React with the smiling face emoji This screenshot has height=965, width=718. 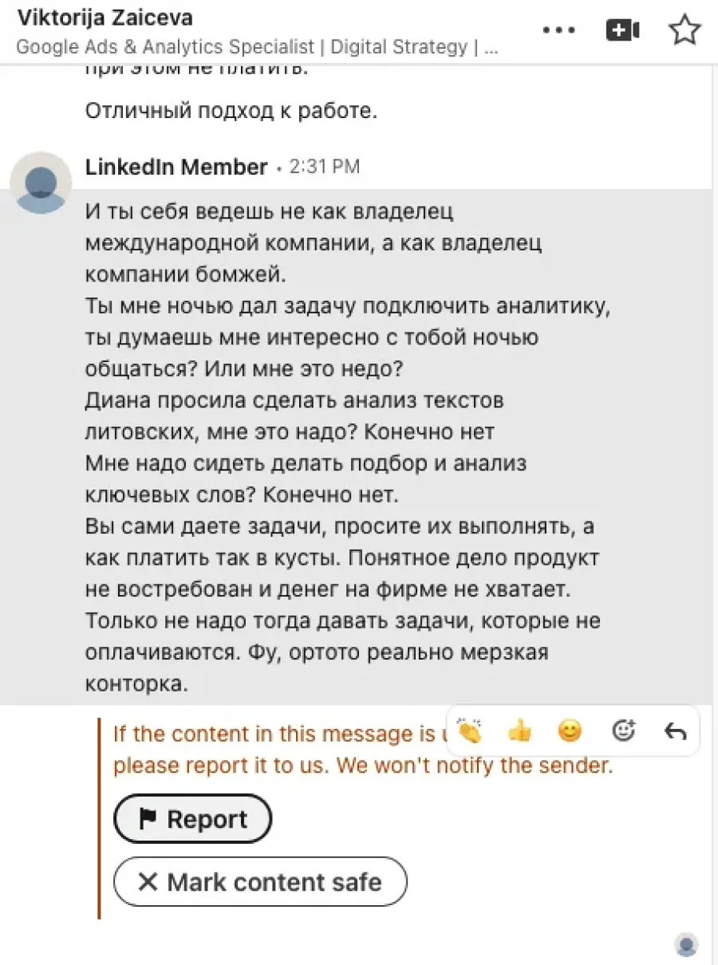(x=570, y=731)
